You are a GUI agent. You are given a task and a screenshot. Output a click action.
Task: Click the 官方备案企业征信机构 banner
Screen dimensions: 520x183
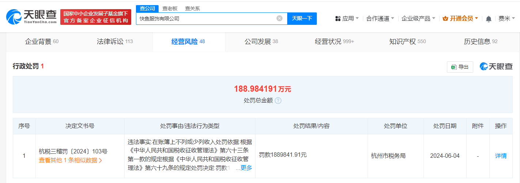pos(96,17)
